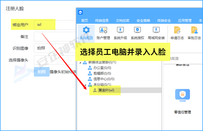The width and height of the screenshot is (203, 131).
Task: Click the 剪辑部 department icon
Action: pyautogui.click(x=90, y=73)
